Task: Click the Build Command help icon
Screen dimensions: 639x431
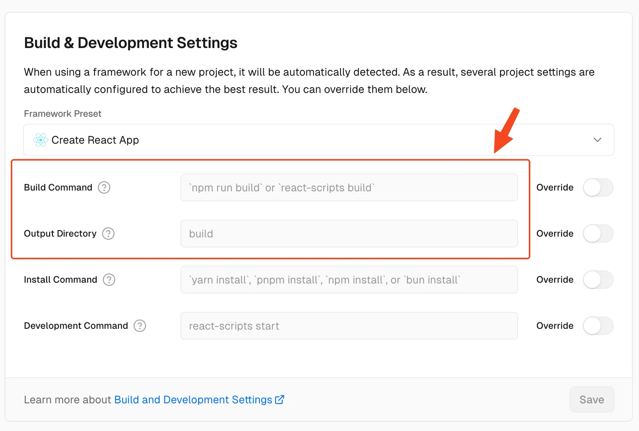Action: click(104, 187)
